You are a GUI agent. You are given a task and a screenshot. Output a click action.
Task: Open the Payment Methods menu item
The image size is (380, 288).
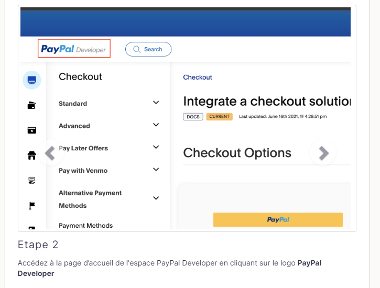(85, 226)
